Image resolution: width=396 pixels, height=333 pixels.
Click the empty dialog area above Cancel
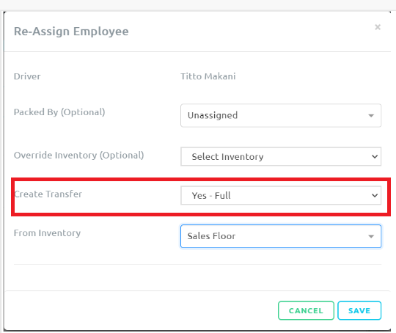(197, 277)
